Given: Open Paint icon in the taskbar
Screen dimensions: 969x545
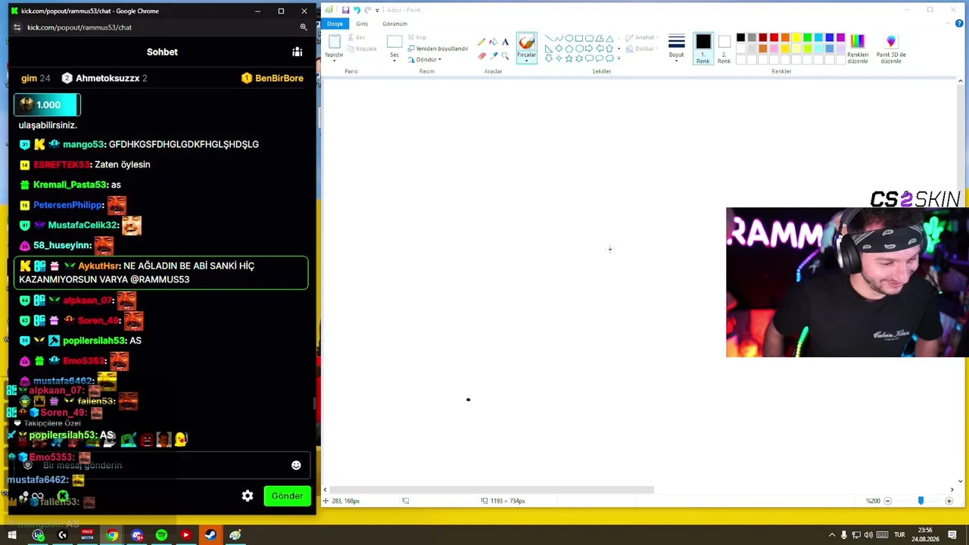Looking at the screenshot, I should pyautogui.click(x=235, y=535).
